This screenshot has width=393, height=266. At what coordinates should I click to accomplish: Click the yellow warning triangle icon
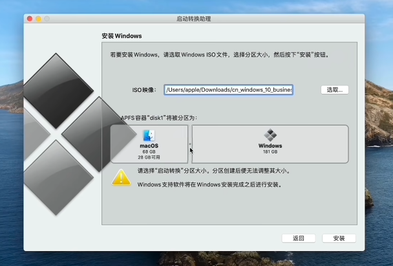pyautogui.click(x=121, y=177)
